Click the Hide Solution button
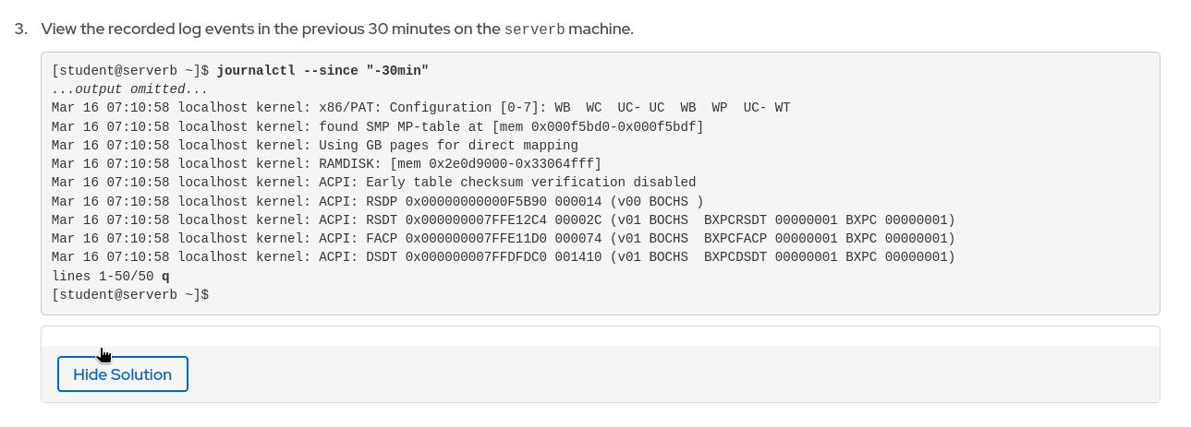The image size is (1191, 427). (x=122, y=374)
